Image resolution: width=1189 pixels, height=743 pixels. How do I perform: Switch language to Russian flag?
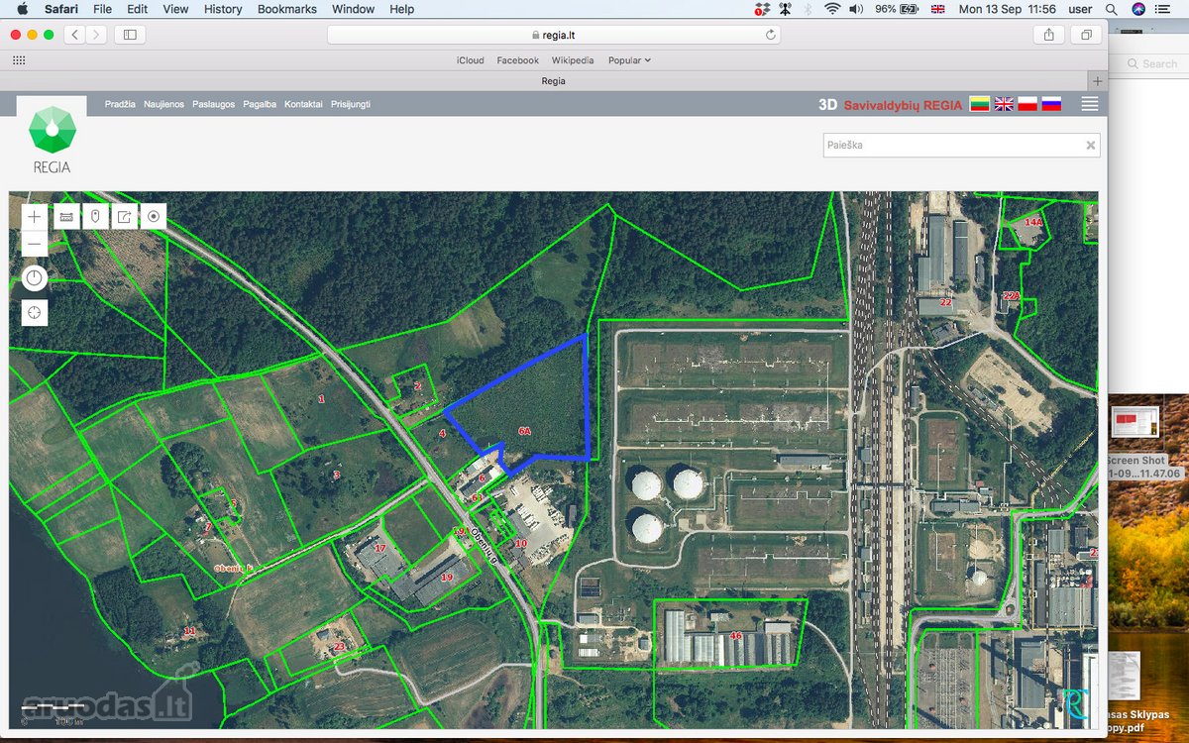click(x=1051, y=104)
